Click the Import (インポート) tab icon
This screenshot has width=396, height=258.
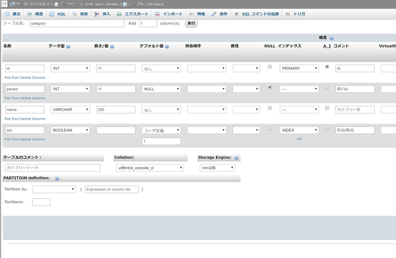coord(157,14)
